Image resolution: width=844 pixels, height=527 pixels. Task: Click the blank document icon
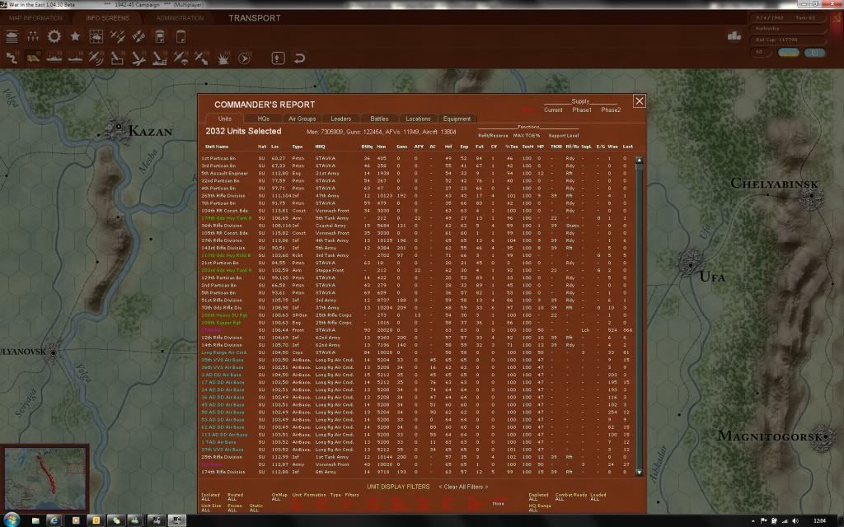181,36
